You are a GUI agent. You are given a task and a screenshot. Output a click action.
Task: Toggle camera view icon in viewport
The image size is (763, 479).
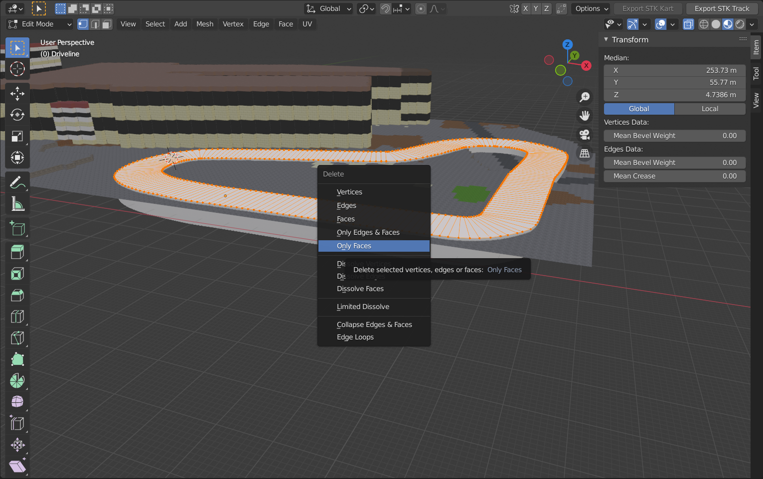[x=585, y=135]
